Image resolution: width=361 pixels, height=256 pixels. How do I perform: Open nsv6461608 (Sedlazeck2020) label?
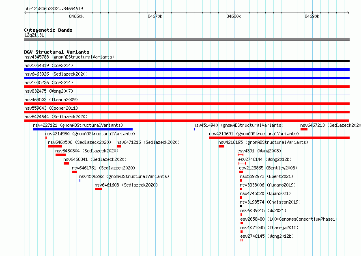pos(126,185)
